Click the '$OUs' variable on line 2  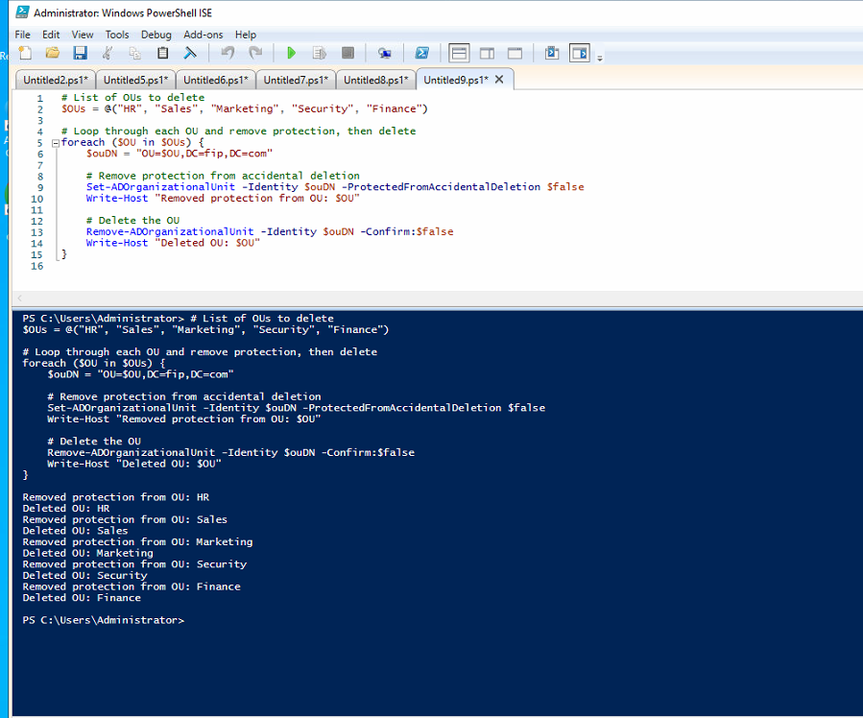point(73,108)
